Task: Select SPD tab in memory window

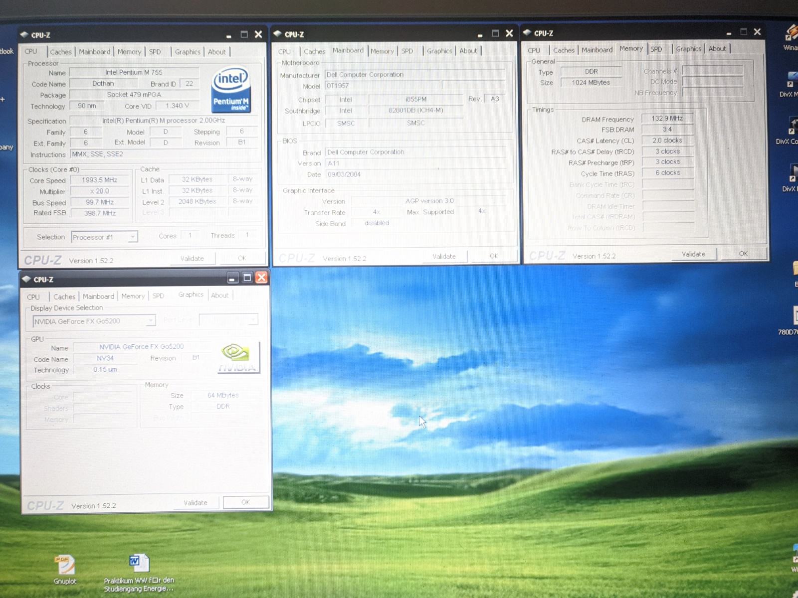Action: coord(656,49)
